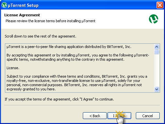This screenshot has width=165, height=124.
Task: Accept terms with I Agree button
Action: pyautogui.click(x=119, y=116)
